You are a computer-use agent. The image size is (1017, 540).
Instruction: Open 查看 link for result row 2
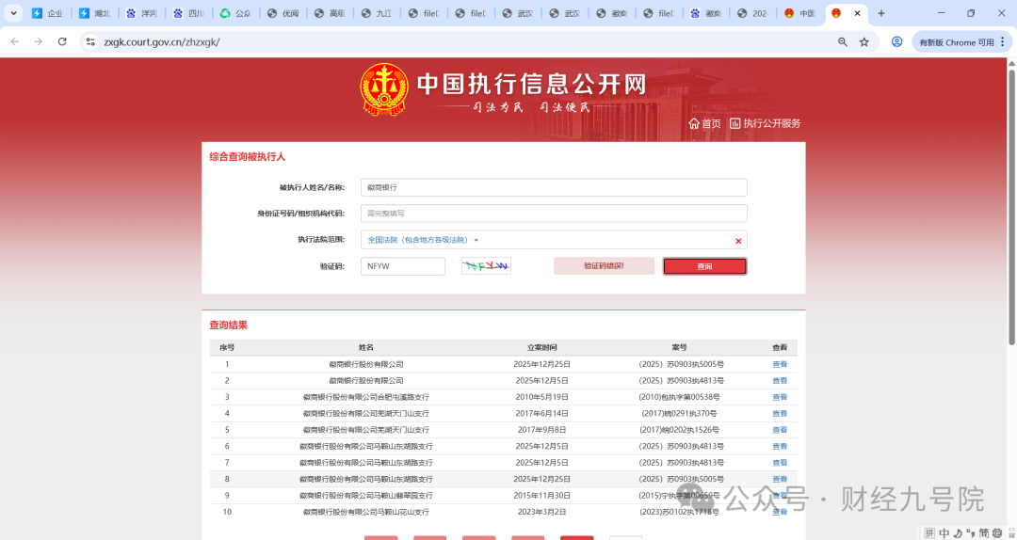click(x=780, y=380)
